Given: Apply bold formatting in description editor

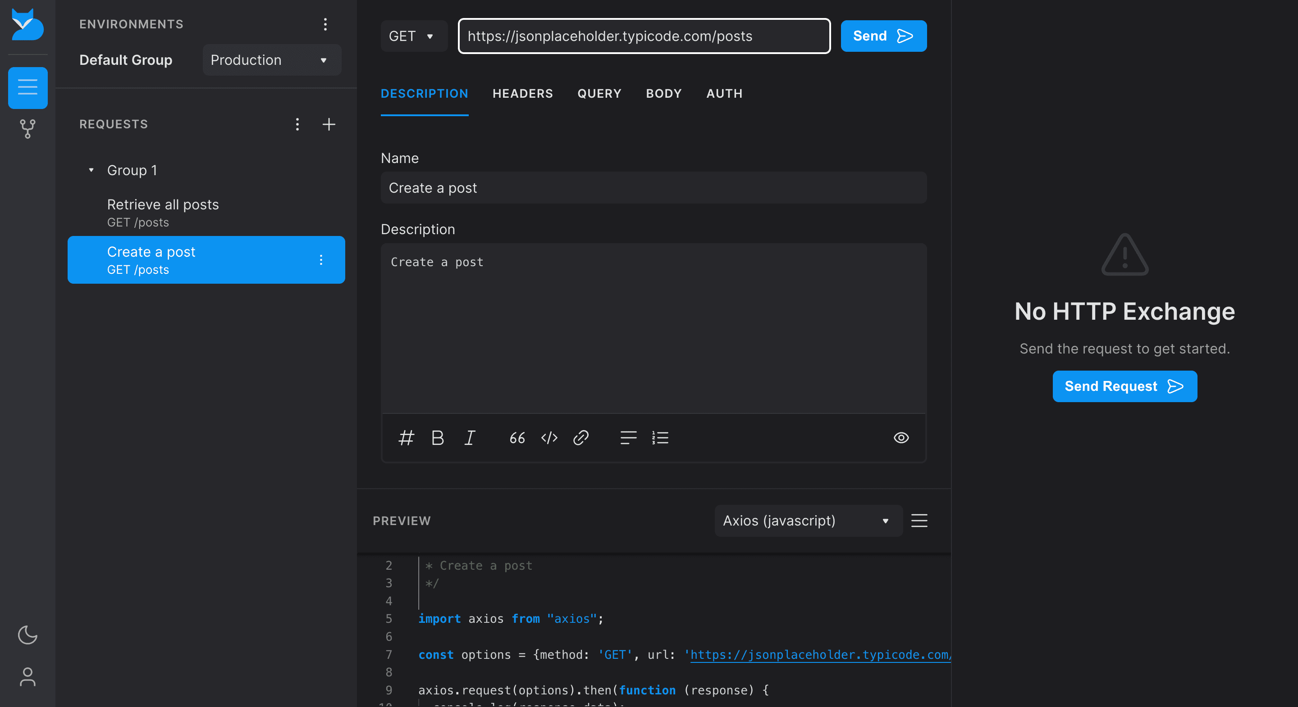Looking at the screenshot, I should [x=437, y=438].
